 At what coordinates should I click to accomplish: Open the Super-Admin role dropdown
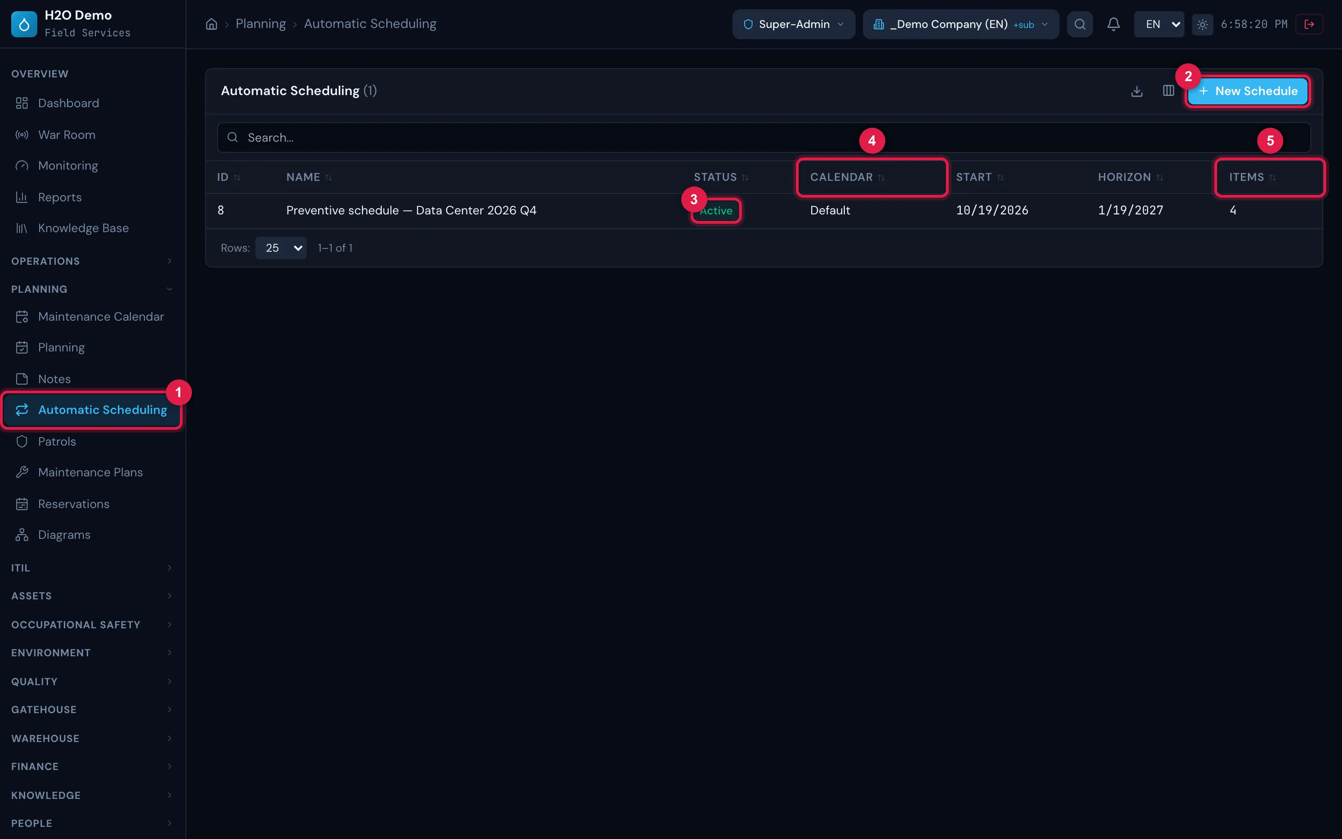(794, 24)
